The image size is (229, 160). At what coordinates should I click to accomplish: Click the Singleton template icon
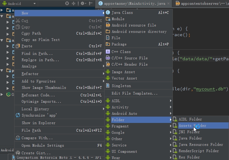click(108, 86)
